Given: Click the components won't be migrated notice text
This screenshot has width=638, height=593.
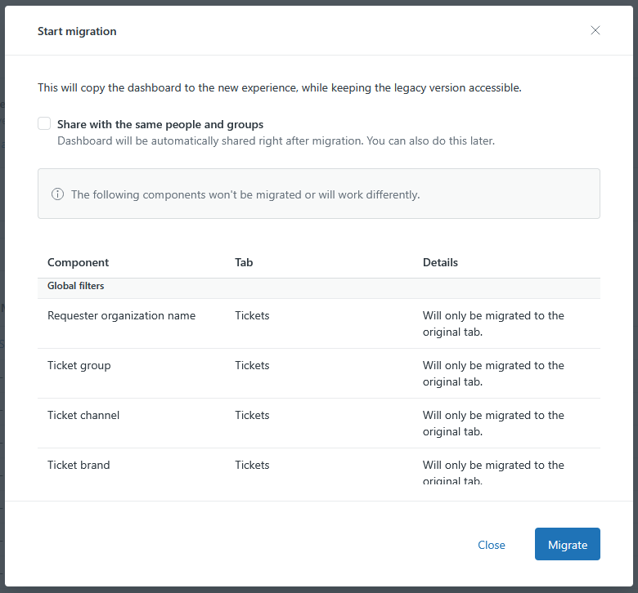Looking at the screenshot, I should tap(245, 195).
